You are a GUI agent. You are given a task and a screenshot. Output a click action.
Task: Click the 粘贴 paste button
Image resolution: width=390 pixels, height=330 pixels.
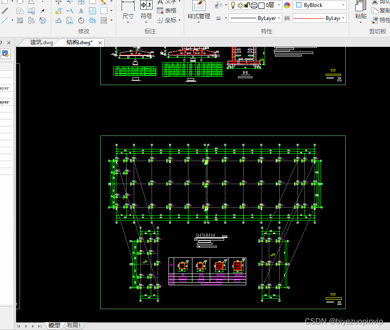(x=360, y=12)
